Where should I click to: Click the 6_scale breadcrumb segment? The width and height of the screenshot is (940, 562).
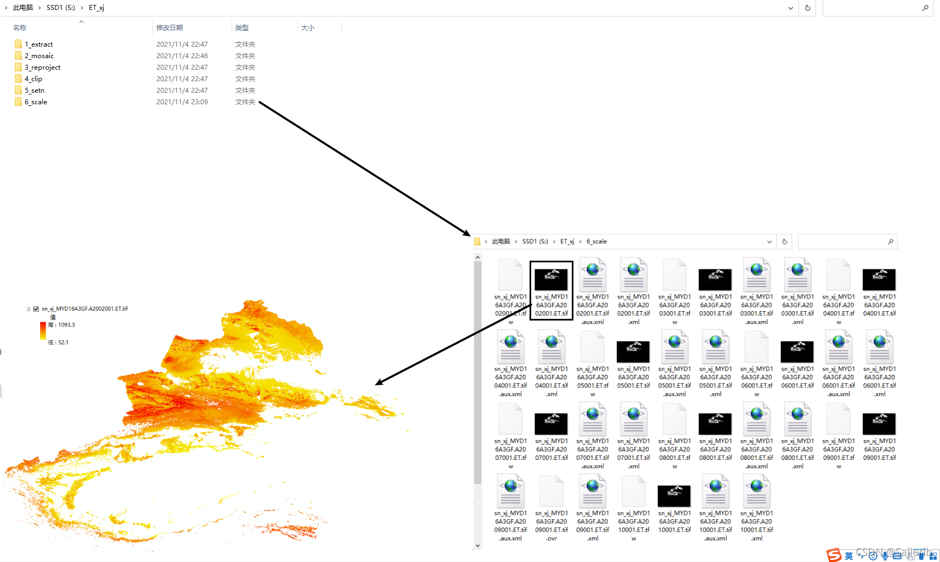point(596,241)
